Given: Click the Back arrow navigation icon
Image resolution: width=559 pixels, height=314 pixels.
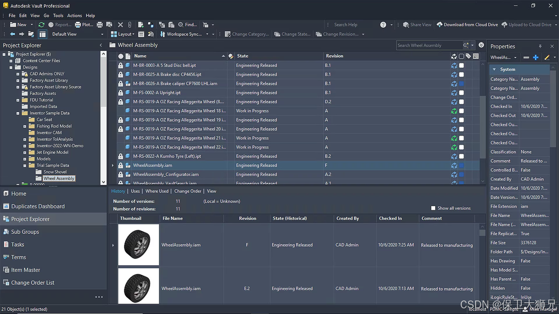Looking at the screenshot, I should [13, 34].
